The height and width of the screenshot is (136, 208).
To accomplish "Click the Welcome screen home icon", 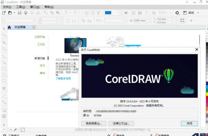I will point(9,27).
